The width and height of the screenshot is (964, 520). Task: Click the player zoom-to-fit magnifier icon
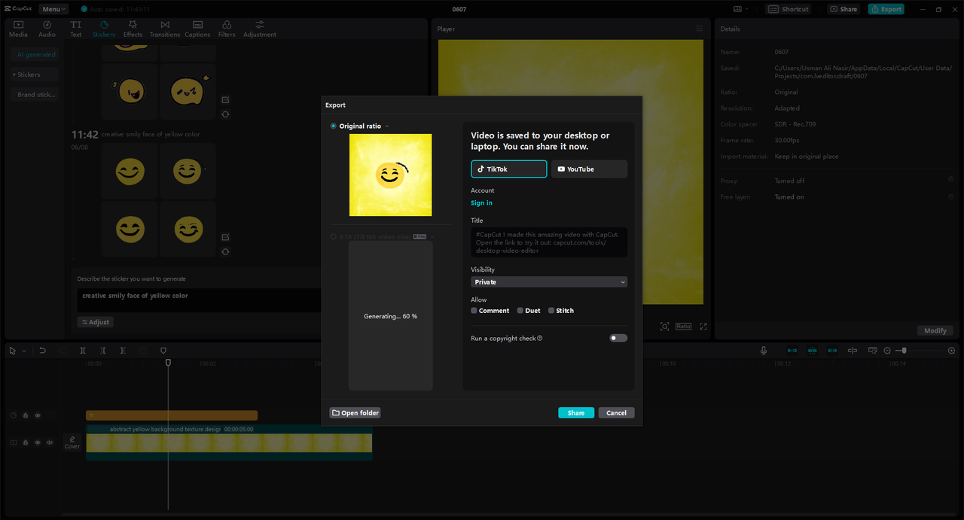point(664,327)
